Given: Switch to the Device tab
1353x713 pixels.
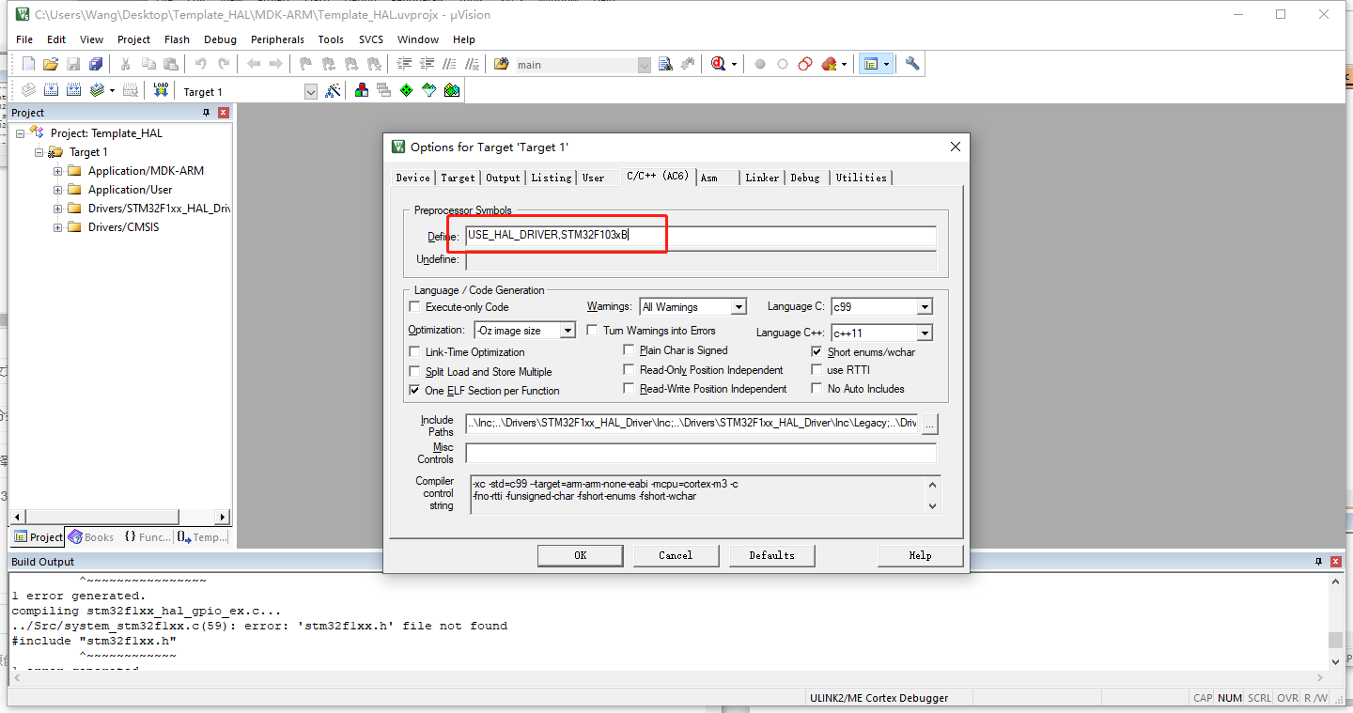Looking at the screenshot, I should pyautogui.click(x=412, y=178).
